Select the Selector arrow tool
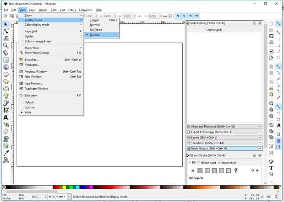The height and width of the screenshot is (202, 284). [5, 24]
